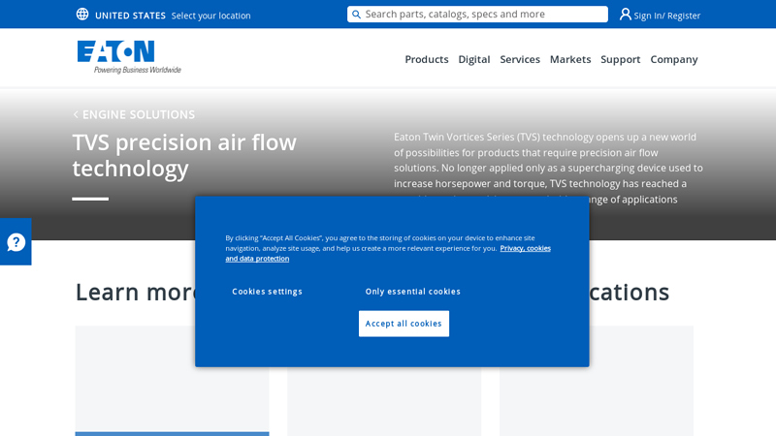Screen dimensions: 776x436
Task: Open the Company menu
Action: point(673,59)
